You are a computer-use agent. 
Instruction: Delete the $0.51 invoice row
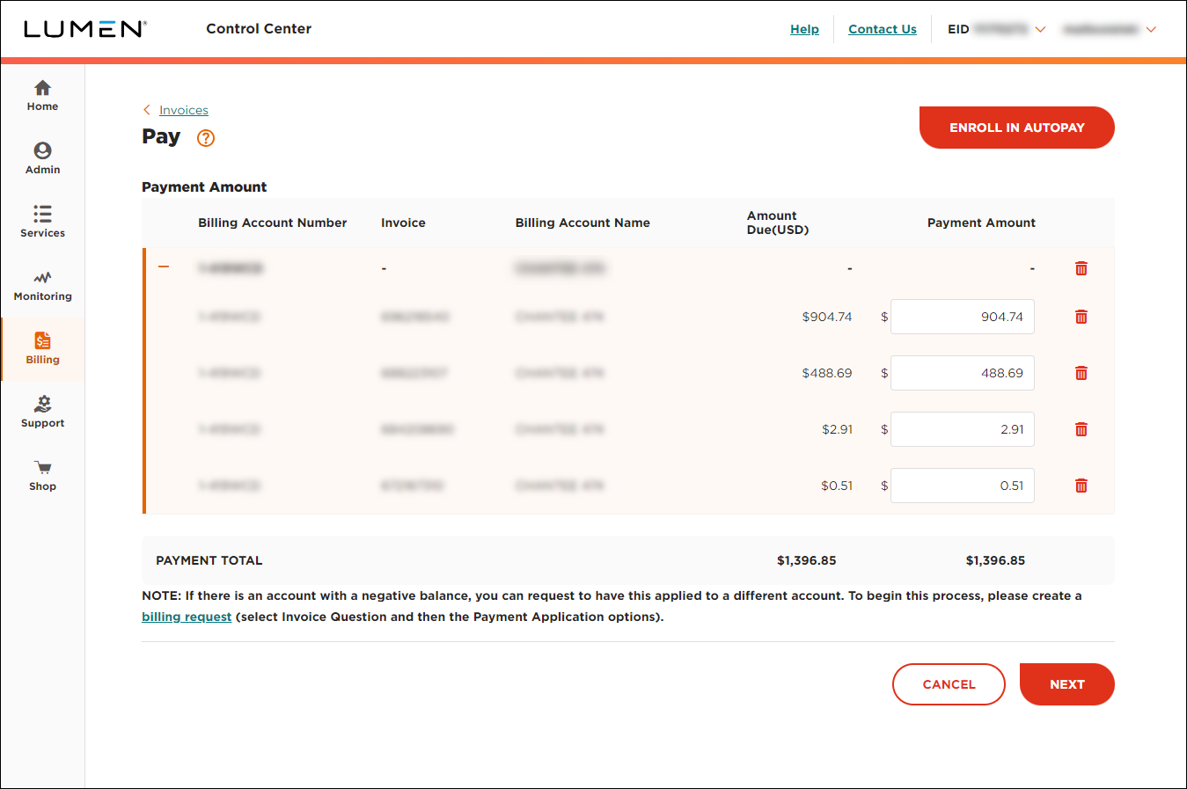pos(1081,486)
